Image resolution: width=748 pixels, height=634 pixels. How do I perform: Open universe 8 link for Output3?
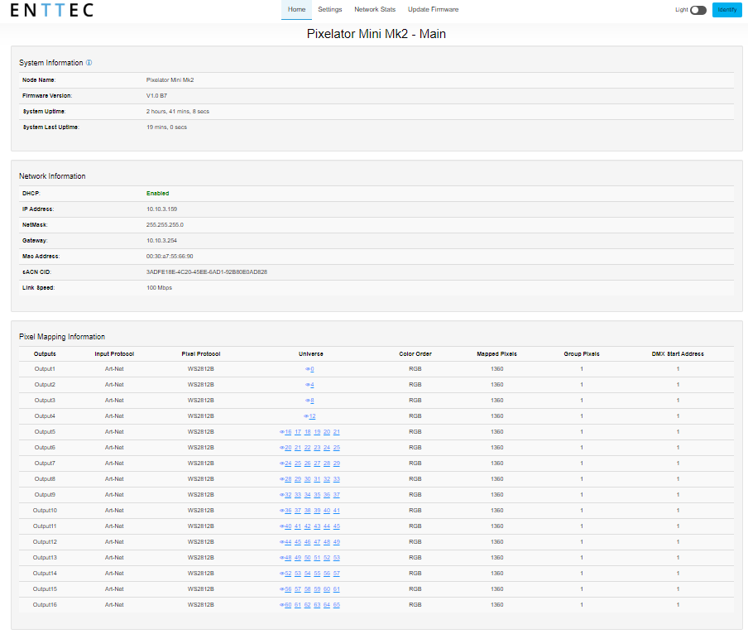pyautogui.click(x=312, y=401)
